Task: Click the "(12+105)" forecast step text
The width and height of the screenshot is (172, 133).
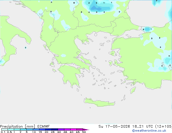Action: pos(164,126)
